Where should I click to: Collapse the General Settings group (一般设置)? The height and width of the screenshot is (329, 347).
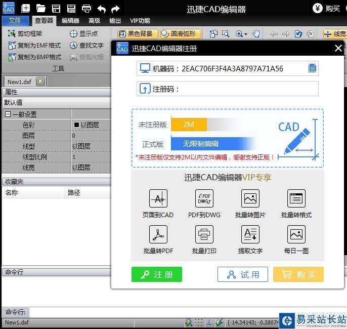click(x=8, y=114)
